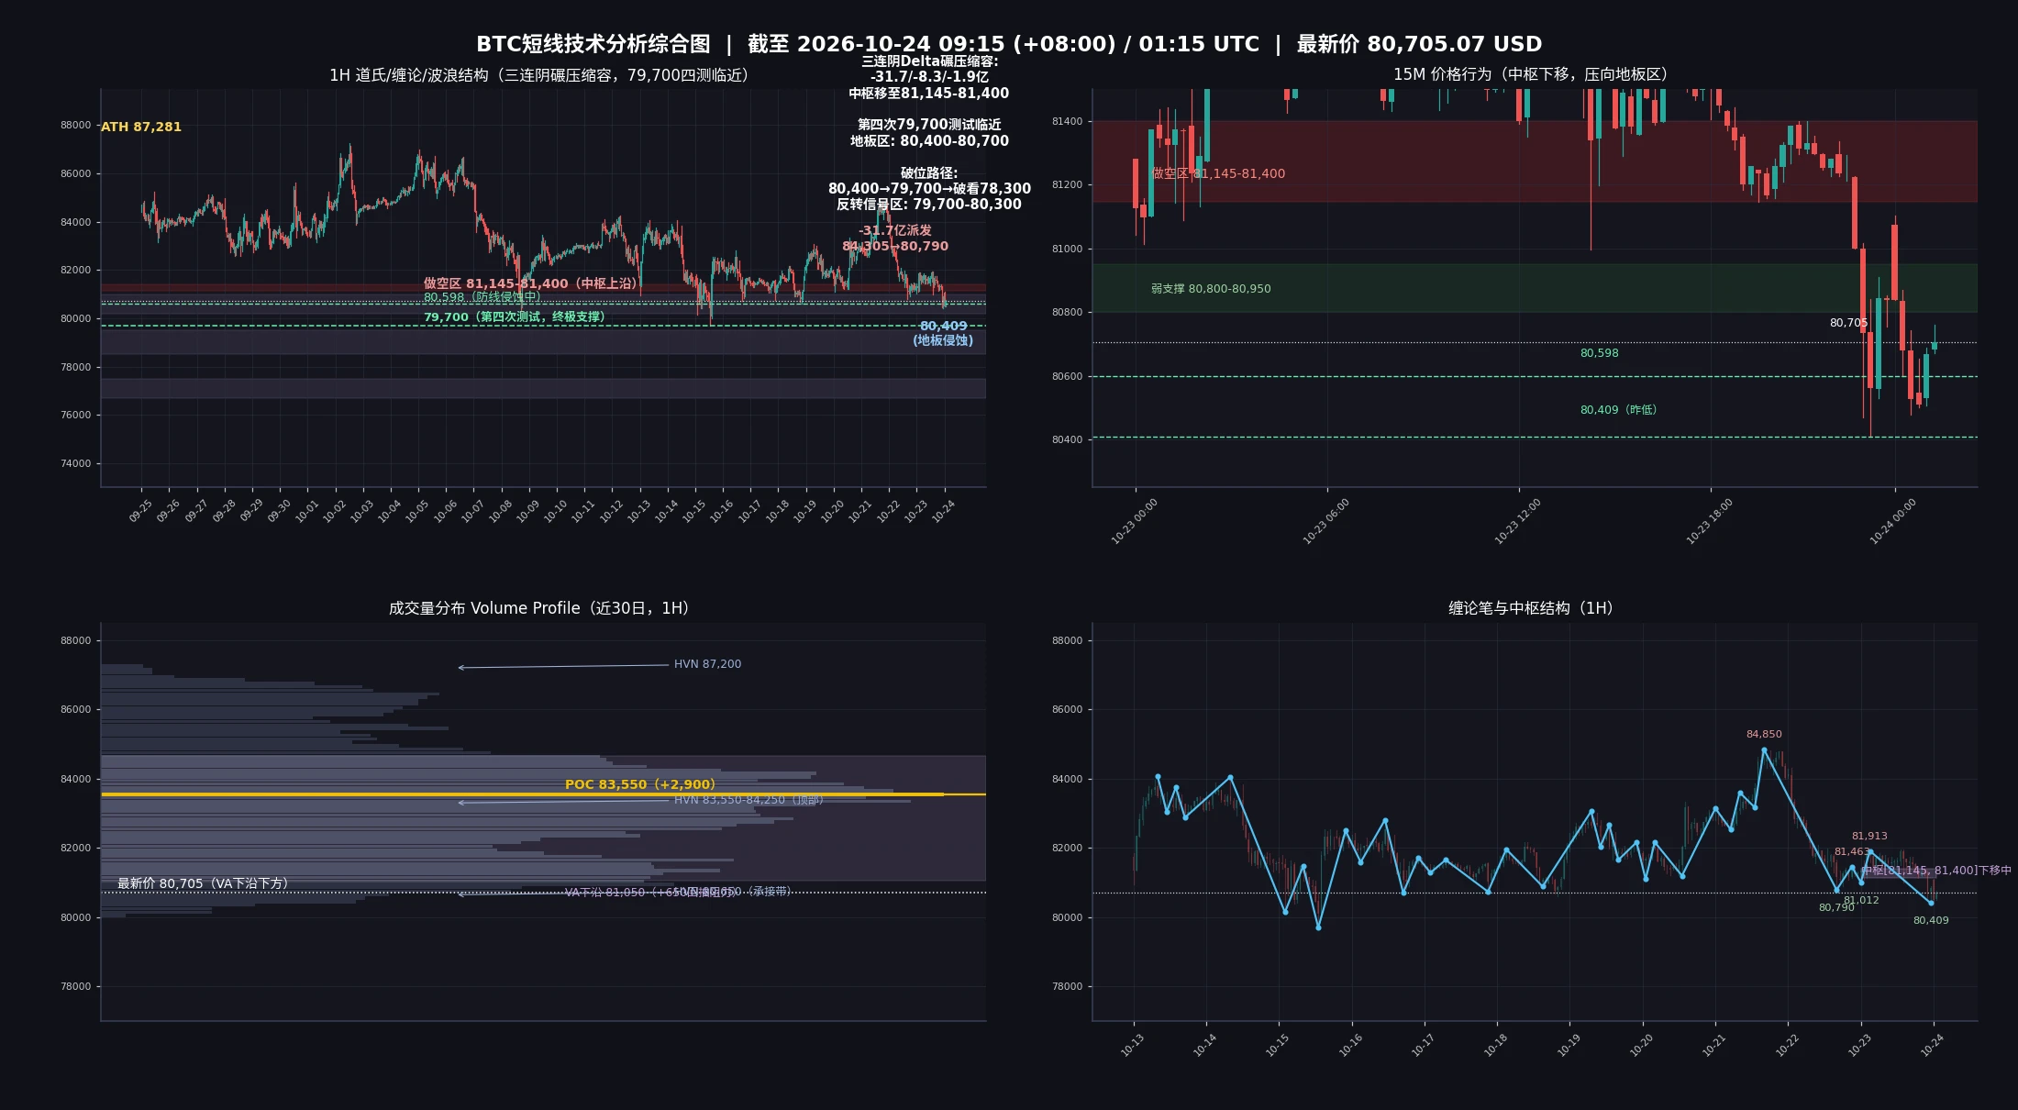Click the ATH 87,281 label

coord(141,127)
